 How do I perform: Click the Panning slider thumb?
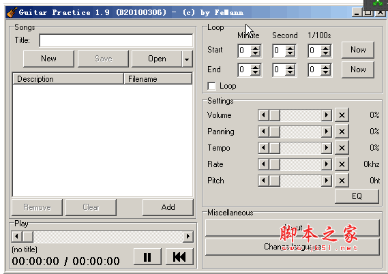[274, 132]
